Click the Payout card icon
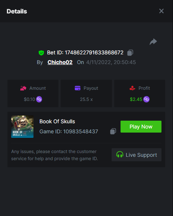 (x=78, y=88)
